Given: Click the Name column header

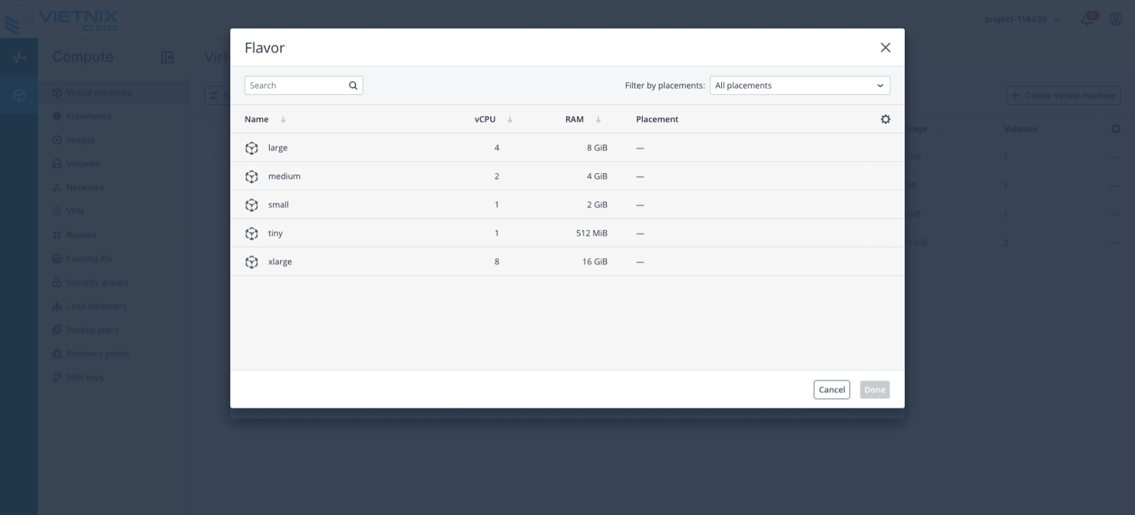Looking at the screenshot, I should [256, 119].
